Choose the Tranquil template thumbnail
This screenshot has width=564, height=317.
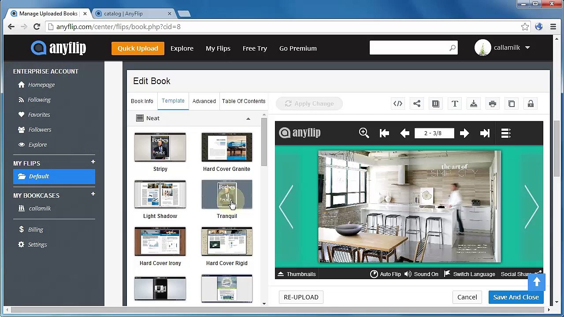click(227, 194)
